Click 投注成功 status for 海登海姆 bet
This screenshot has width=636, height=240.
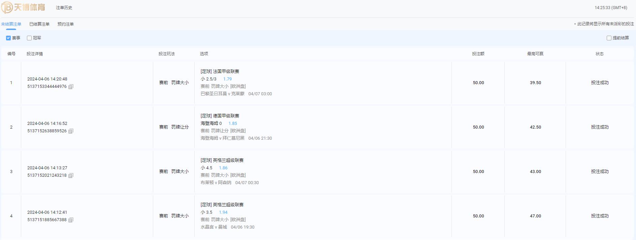point(600,127)
